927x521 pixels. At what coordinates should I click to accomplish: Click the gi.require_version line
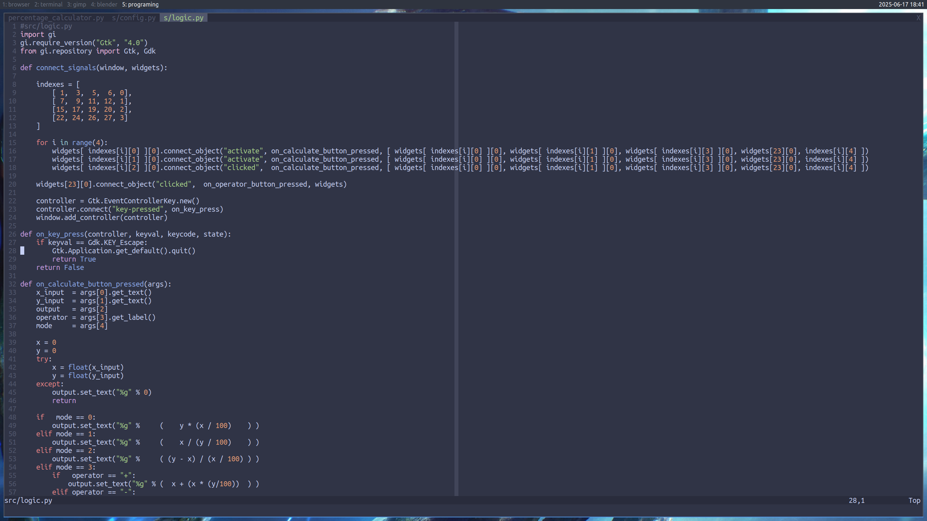point(84,43)
